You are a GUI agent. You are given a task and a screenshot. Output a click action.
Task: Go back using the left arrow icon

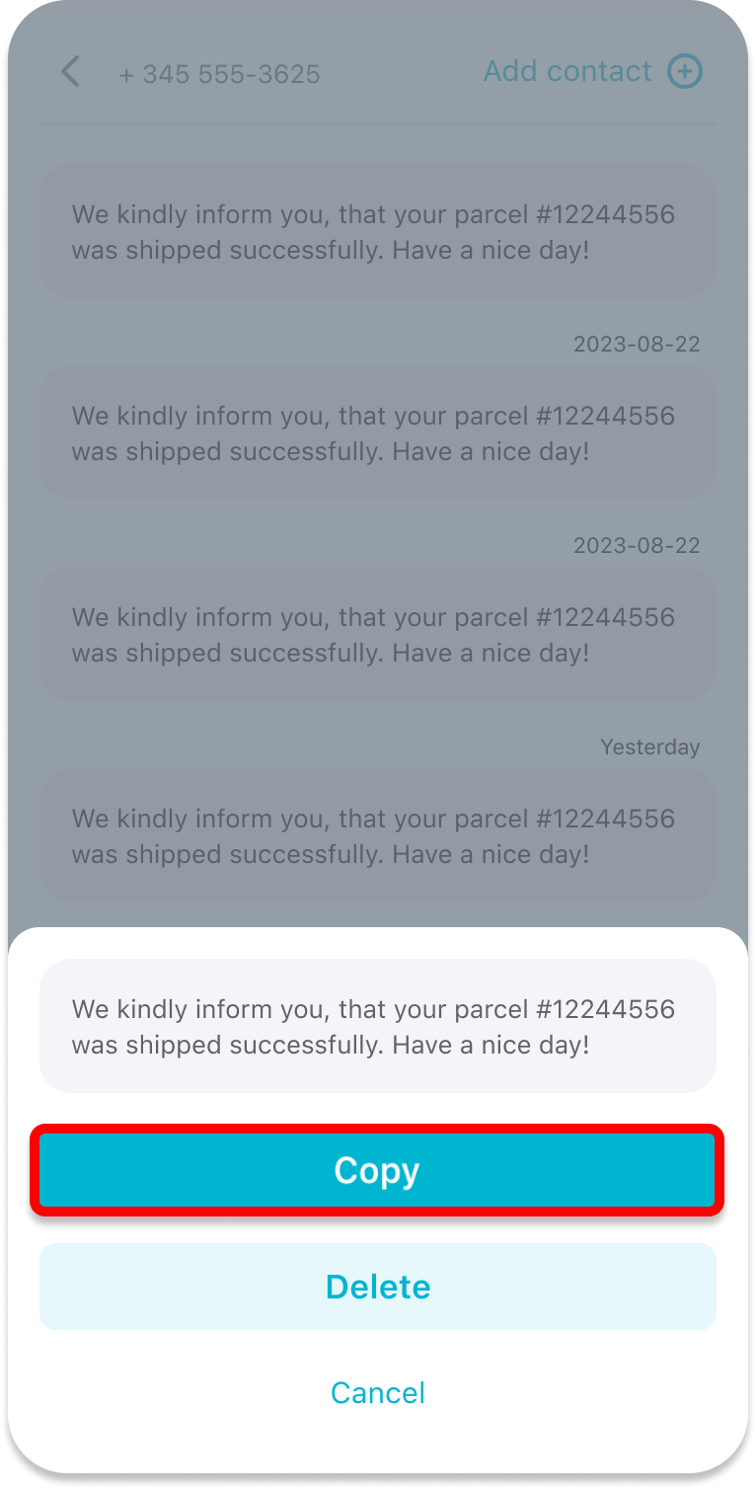69,72
